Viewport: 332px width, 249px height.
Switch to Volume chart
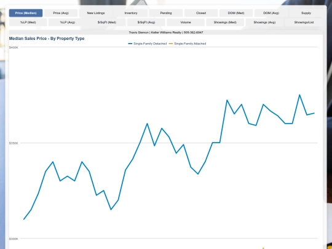186,22
